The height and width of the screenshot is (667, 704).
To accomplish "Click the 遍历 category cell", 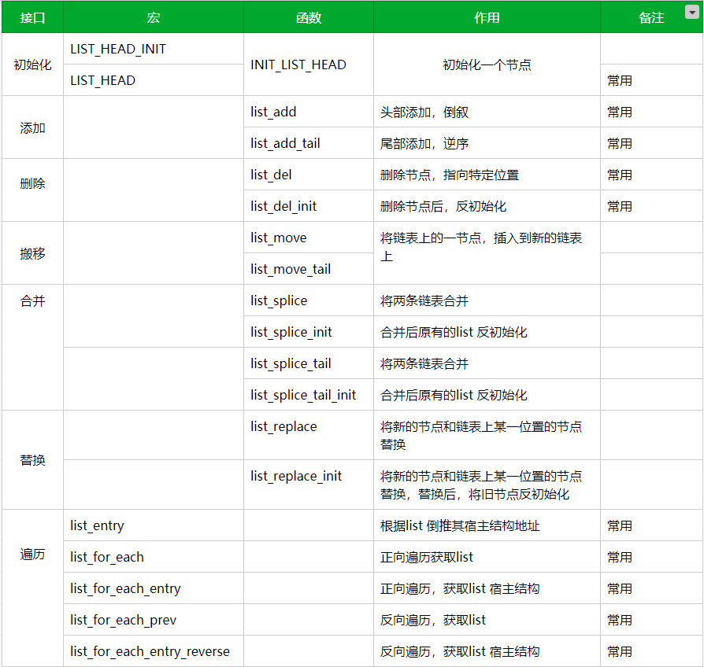I will (32, 588).
